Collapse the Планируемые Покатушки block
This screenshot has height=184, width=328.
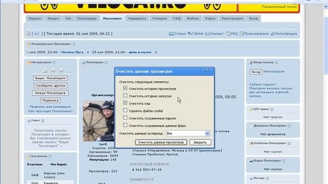coord(74,44)
